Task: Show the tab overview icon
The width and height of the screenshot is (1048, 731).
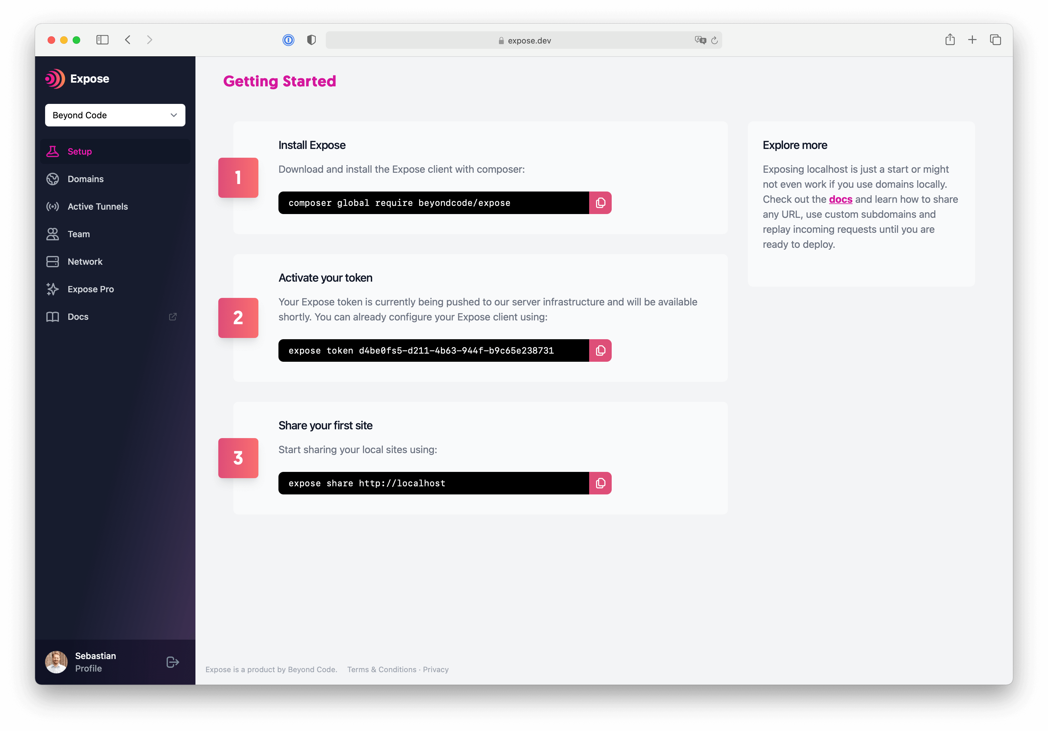Action: pyautogui.click(x=995, y=40)
